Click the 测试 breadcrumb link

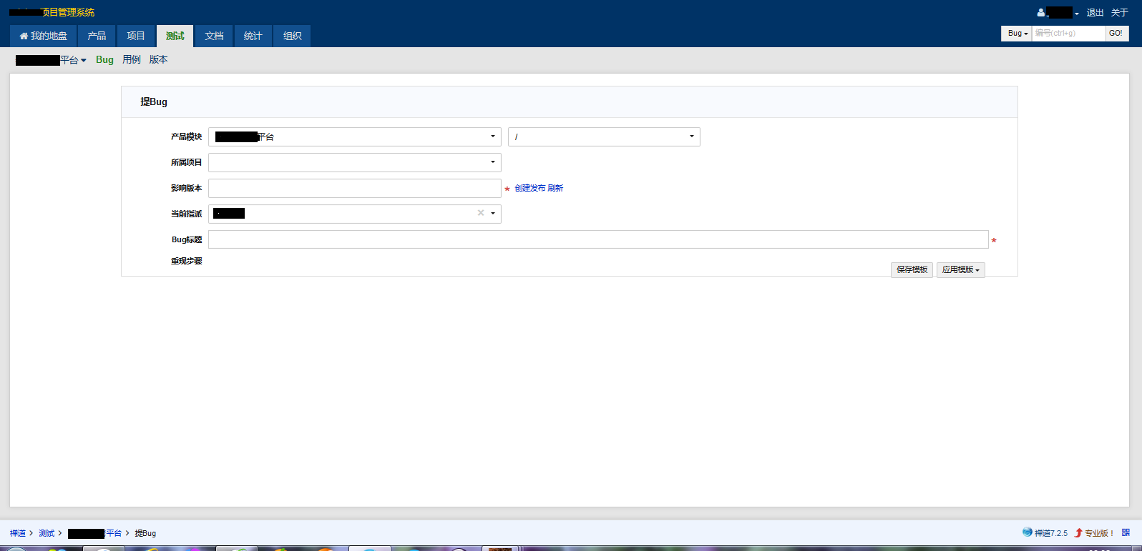pyautogui.click(x=47, y=533)
